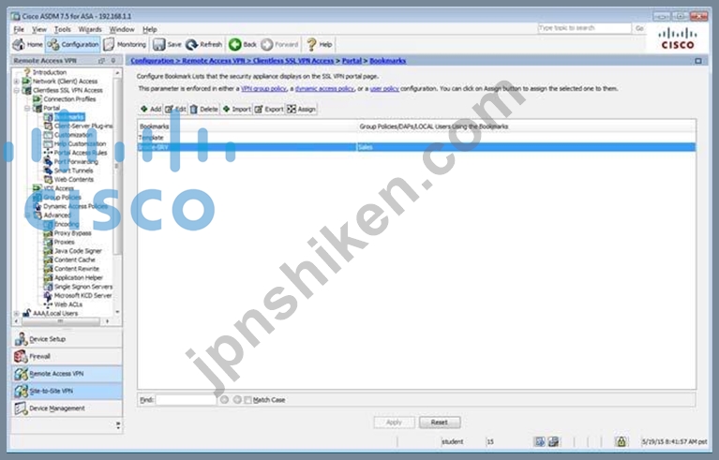719x460 pixels.
Task: Select Content Cache tree item
Action: 75,260
